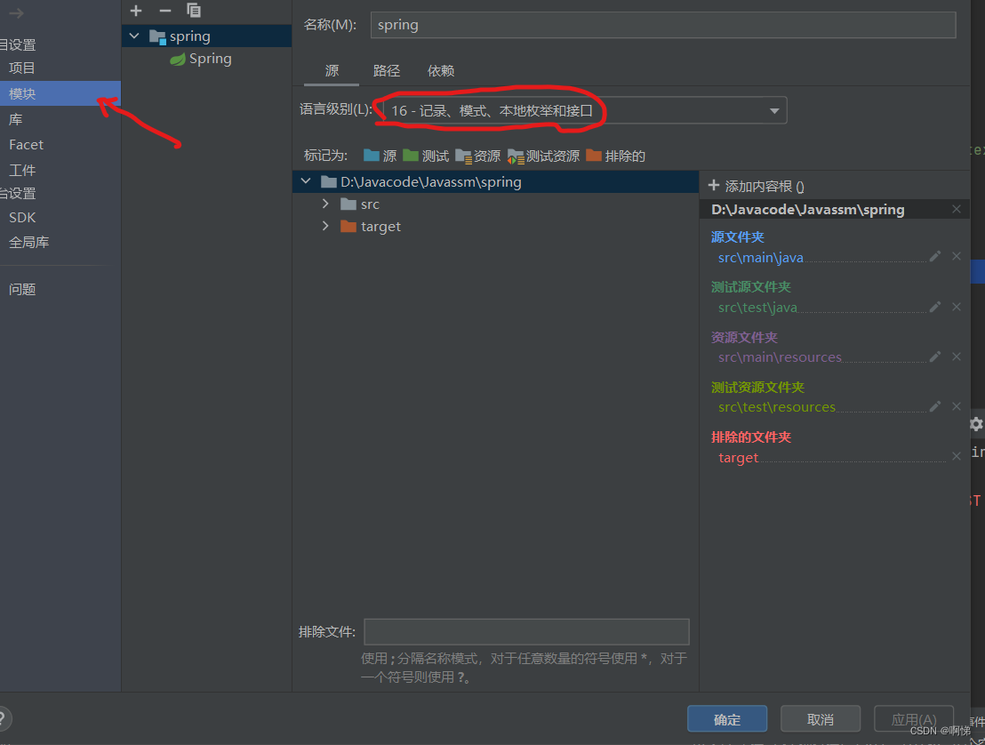Click the add module plus icon
This screenshot has width=985, height=745.
click(x=136, y=11)
